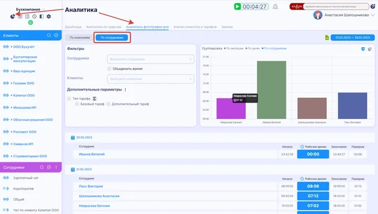378x214 pixels.
Task: Click the sigma icon next to Тип тарифа
Action: coord(94,98)
